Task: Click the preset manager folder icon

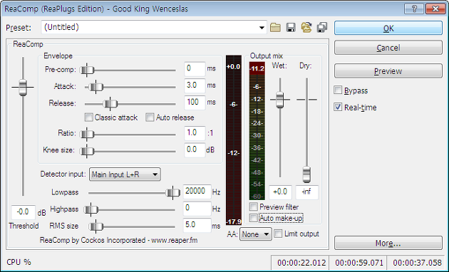Action: pyautogui.click(x=306, y=28)
